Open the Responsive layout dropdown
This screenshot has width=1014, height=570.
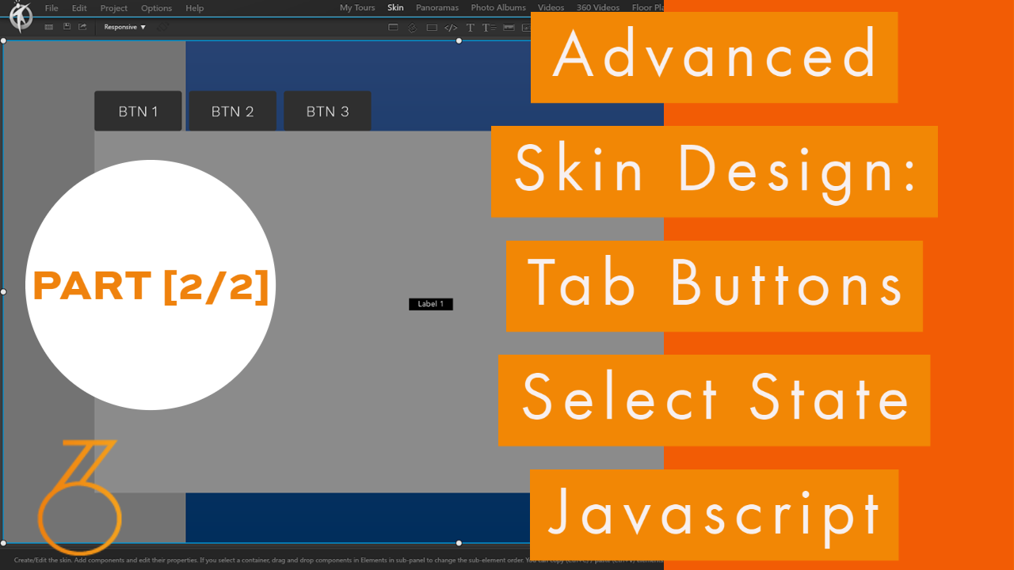(124, 26)
